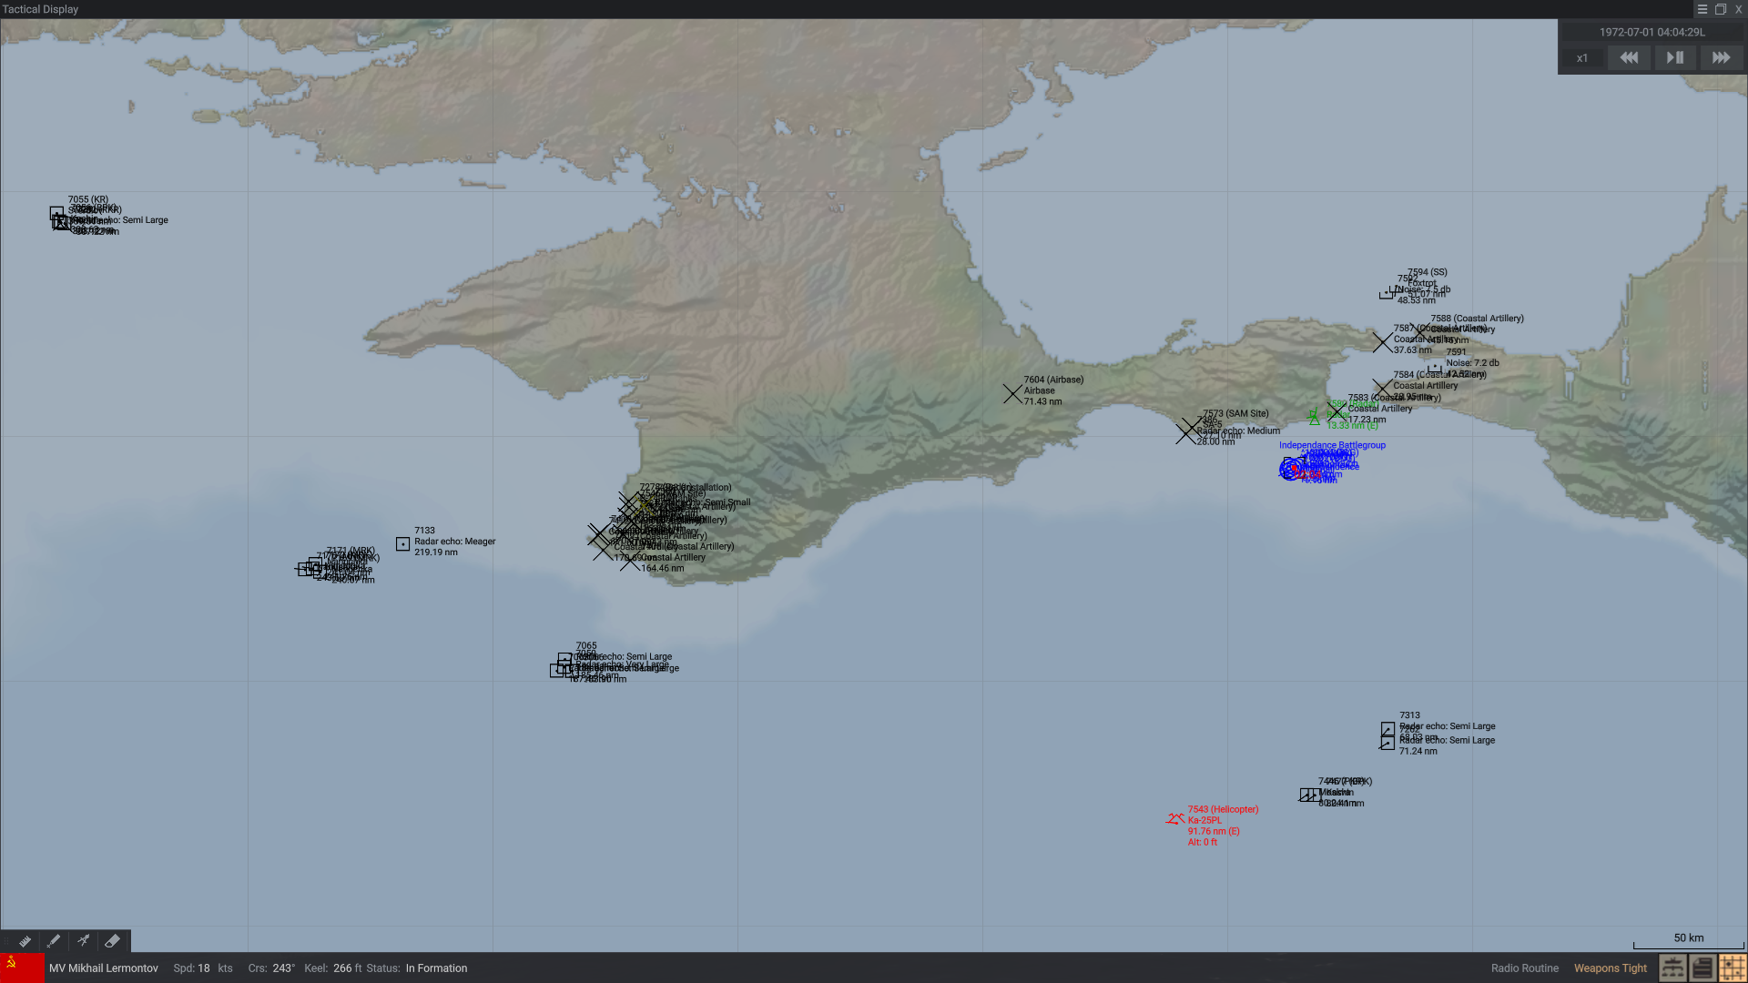This screenshot has height=983, width=1748.
Task: Click the date-time display field
Action: point(1651,32)
